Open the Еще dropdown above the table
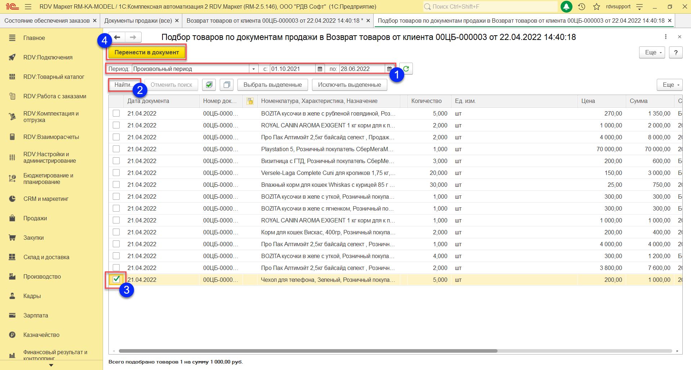This screenshot has height=370, width=691. (669, 85)
